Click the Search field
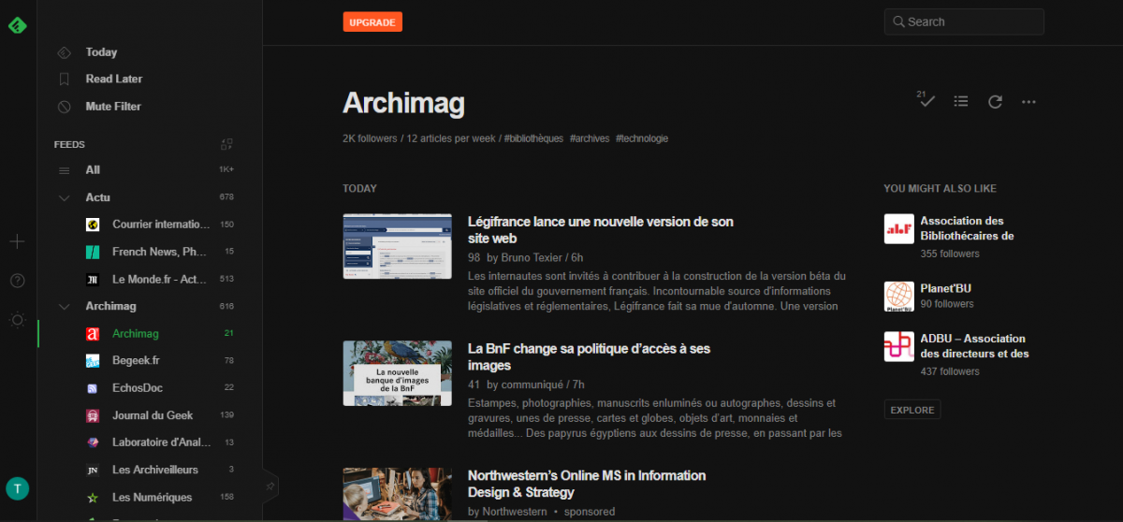1123x522 pixels. (964, 22)
